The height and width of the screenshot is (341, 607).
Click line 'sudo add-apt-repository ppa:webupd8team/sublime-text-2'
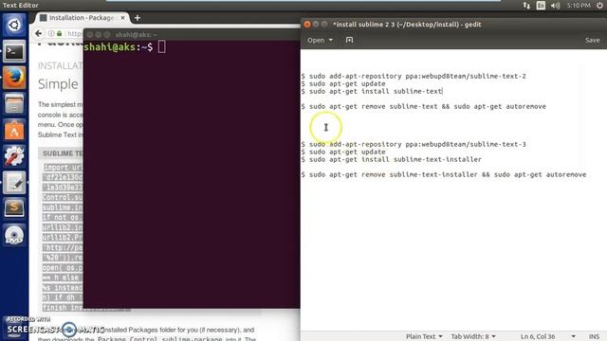click(417, 76)
